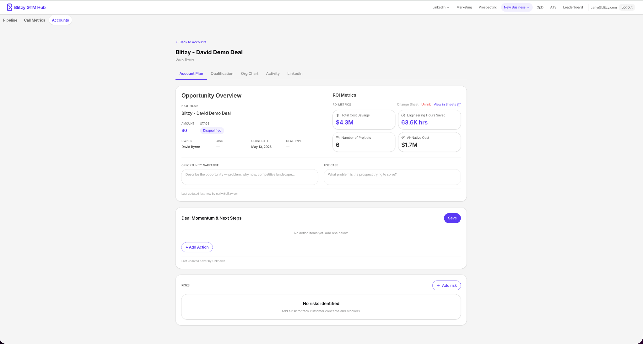643x344 pixels.
Task: Click the AI-Native Cost $1.7M value
Action: [409, 145]
